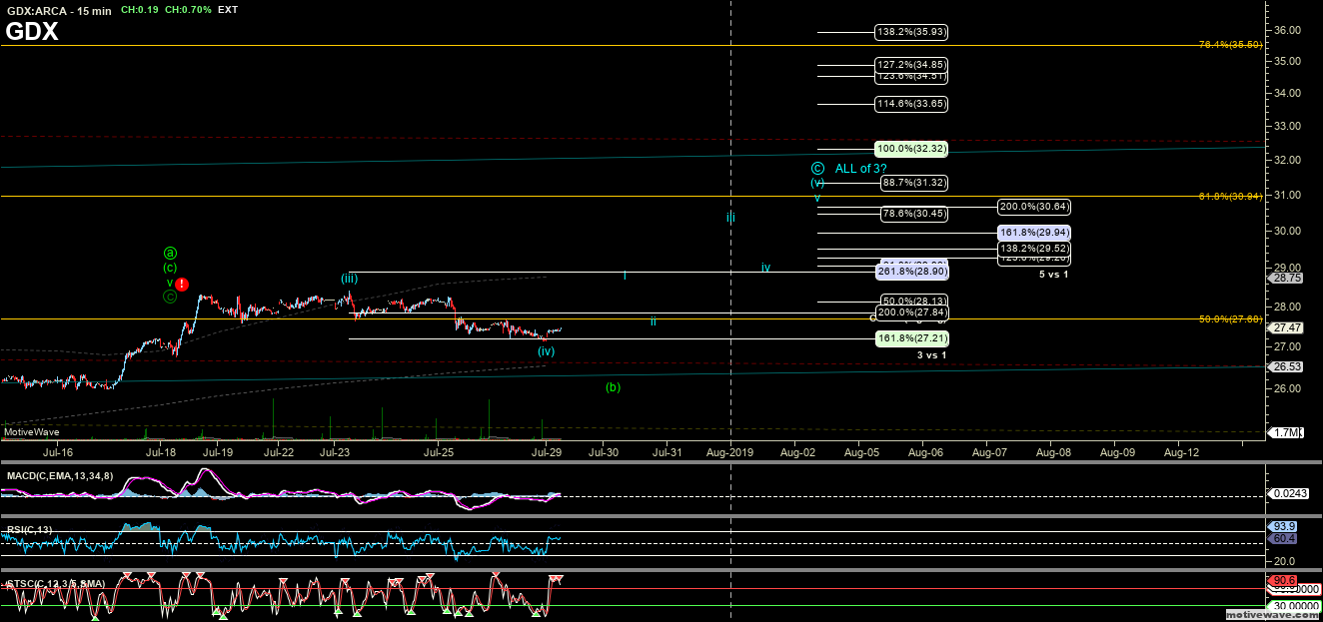Click the STSC stochastic study title
1323x622 pixels.
(x=55, y=584)
